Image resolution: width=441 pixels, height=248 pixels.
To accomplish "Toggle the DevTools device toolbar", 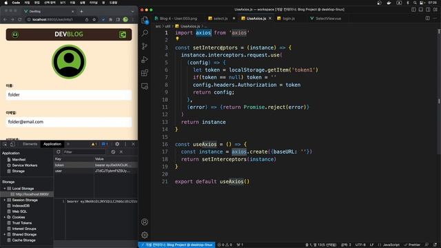I will pyautogui.click(x=12, y=144).
